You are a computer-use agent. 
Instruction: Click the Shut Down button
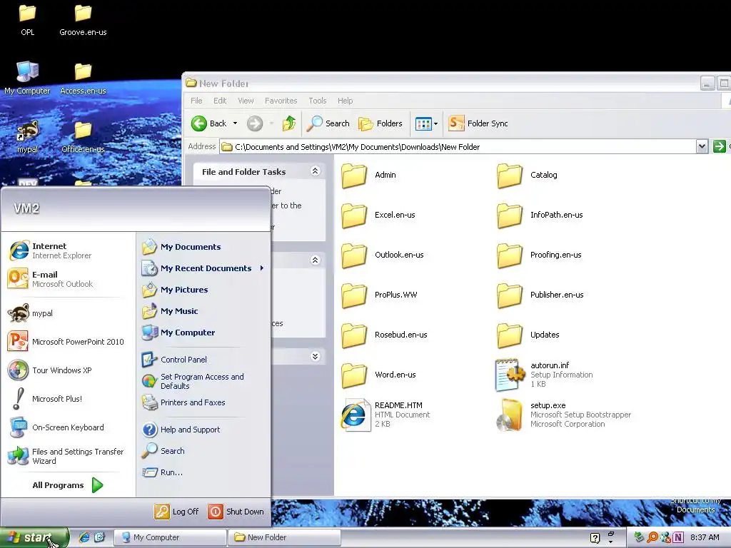(236, 511)
